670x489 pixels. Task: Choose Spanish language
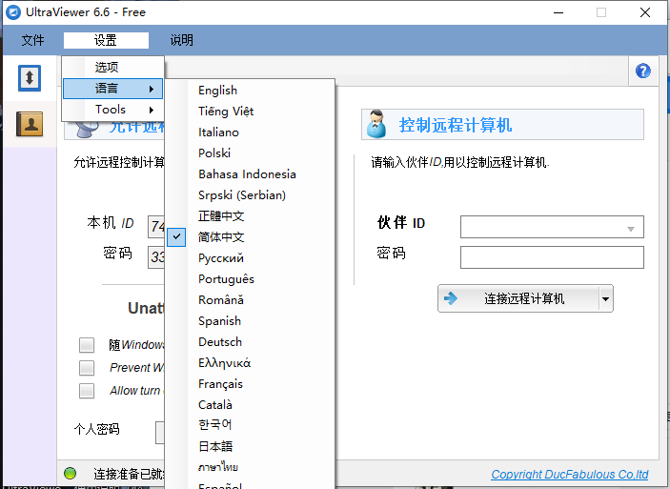point(250,320)
